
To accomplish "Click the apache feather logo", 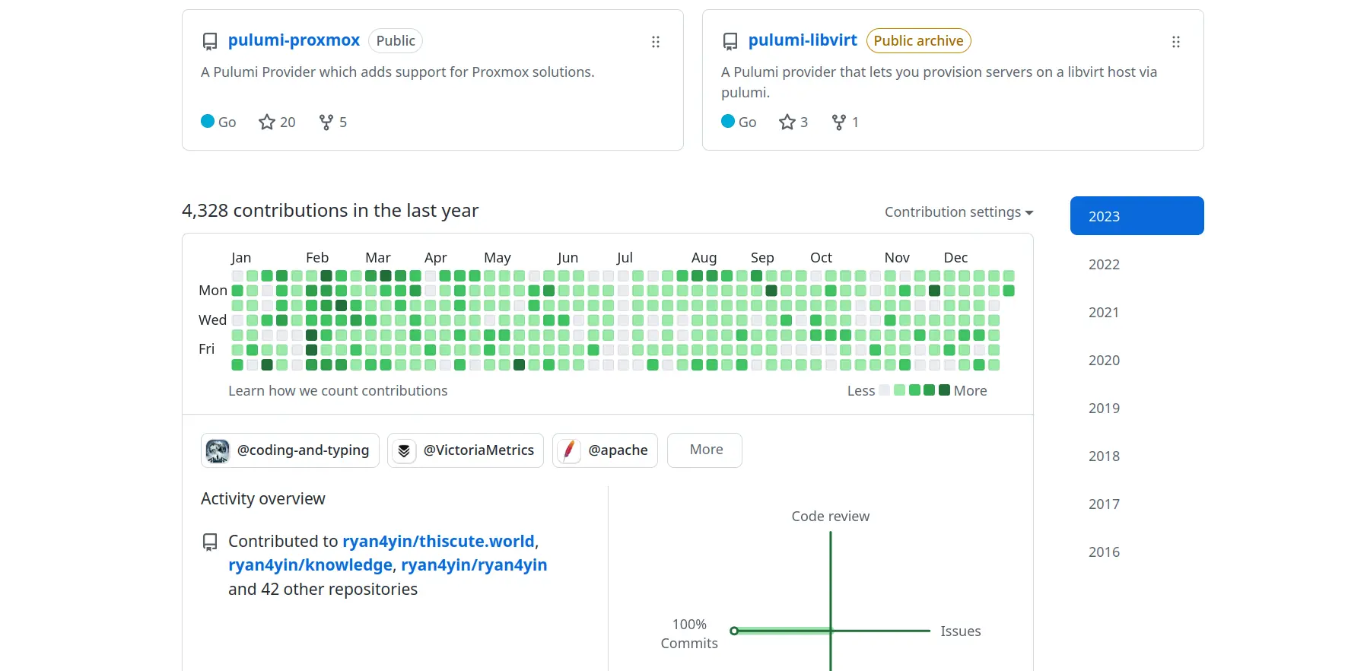I will [569, 450].
